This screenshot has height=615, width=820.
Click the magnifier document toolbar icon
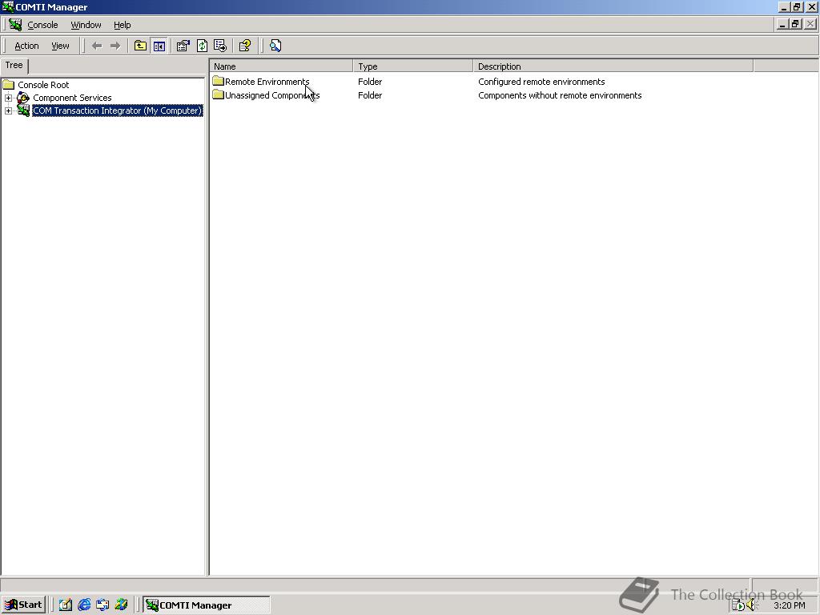click(275, 46)
